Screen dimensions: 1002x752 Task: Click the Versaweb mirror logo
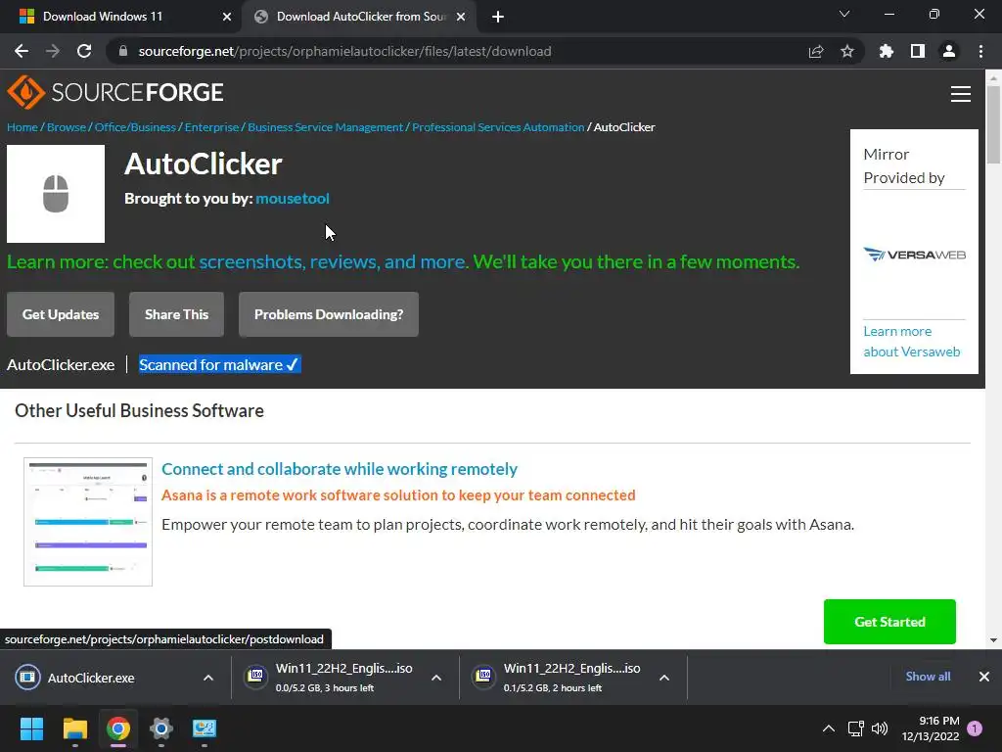(914, 255)
